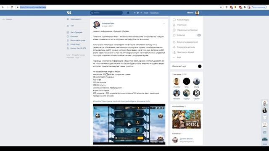
Task: Click current track title in header
Action: tap(151, 13)
